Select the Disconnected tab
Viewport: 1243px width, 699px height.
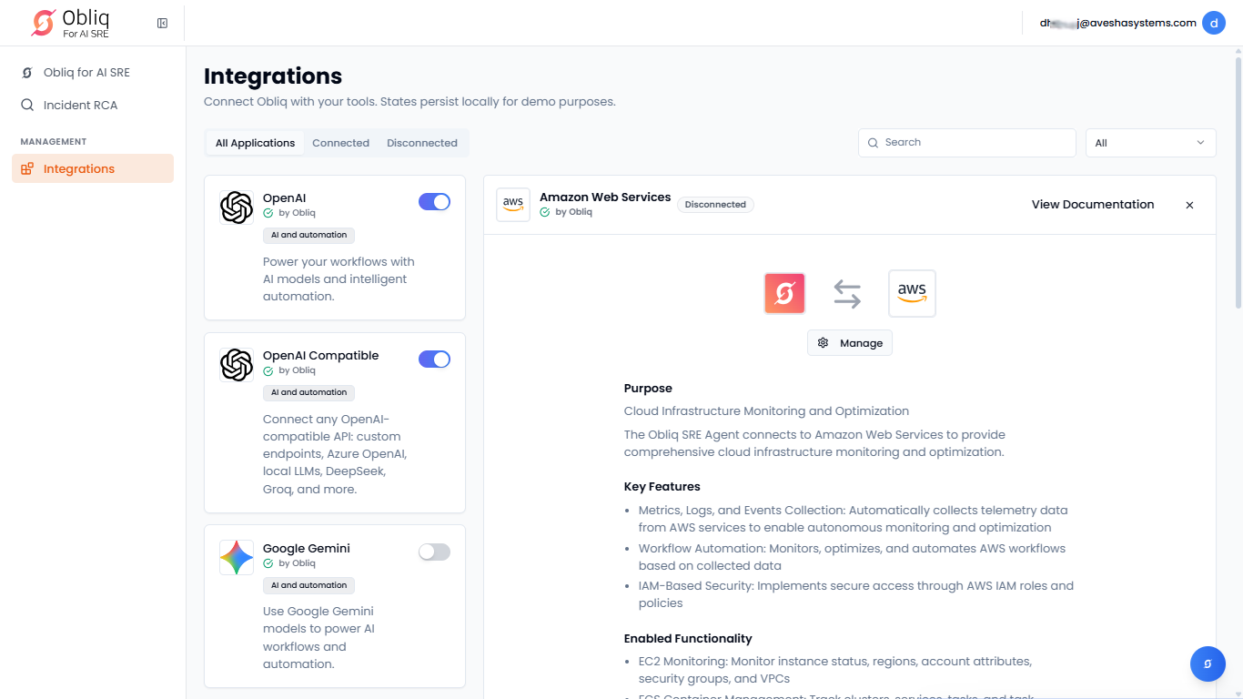tap(422, 143)
